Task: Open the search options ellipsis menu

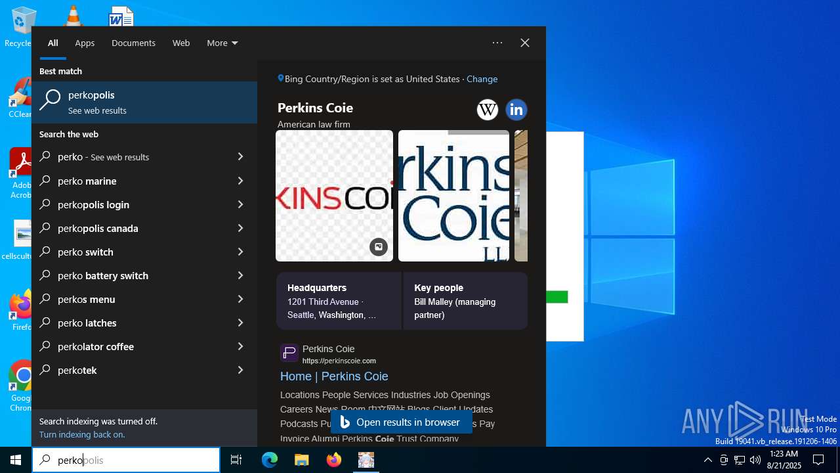Action: click(497, 43)
